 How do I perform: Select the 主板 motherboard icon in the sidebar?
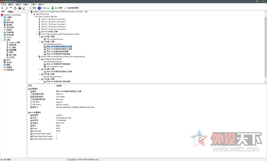5,20
